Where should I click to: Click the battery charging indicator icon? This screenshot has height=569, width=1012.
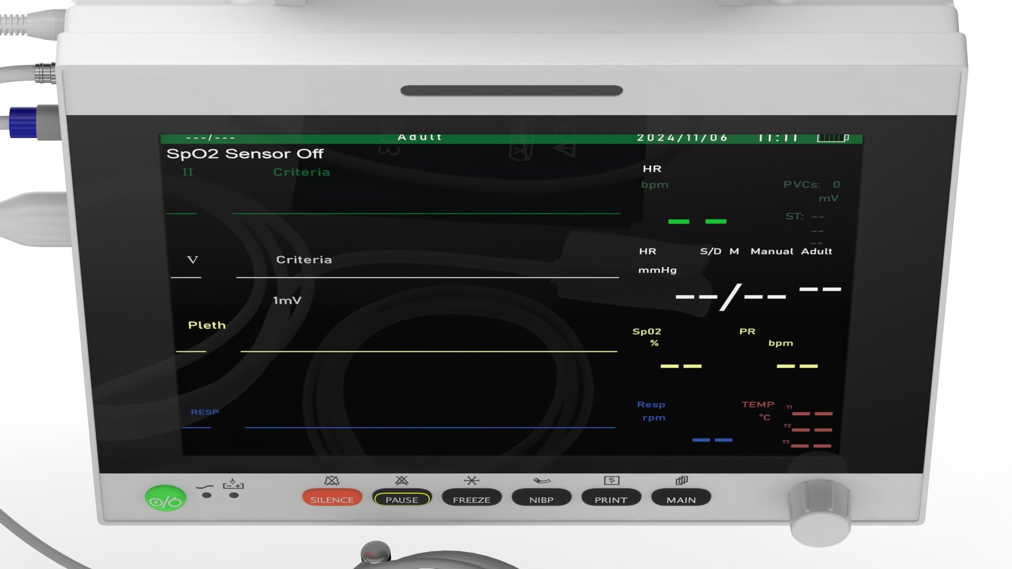233,485
